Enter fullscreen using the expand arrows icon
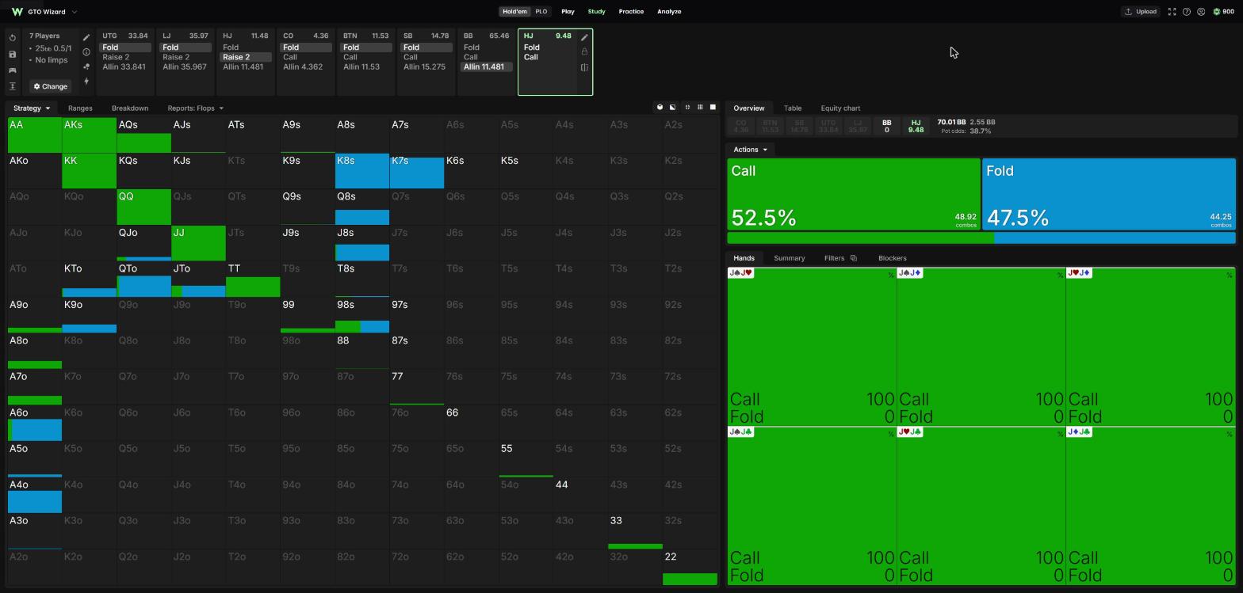Viewport: 1243px width, 593px height. (x=1172, y=12)
